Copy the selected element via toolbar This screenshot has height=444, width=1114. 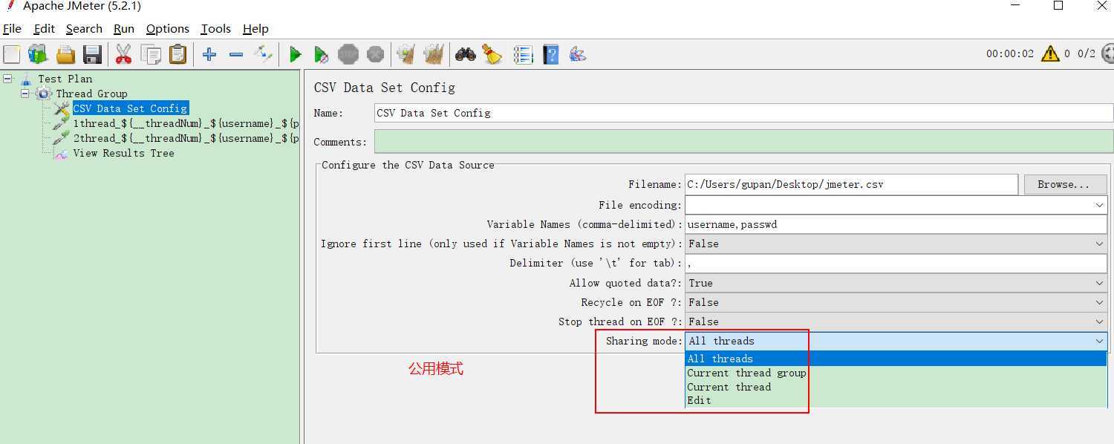(x=151, y=54)
